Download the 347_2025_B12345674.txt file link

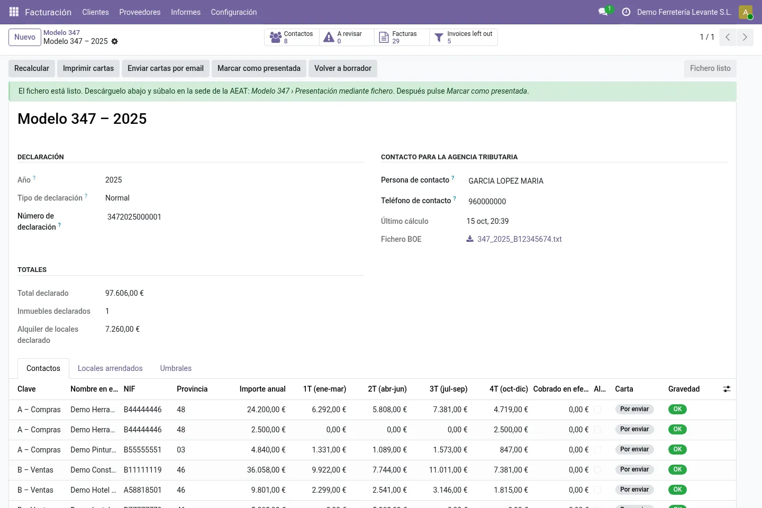coord(520,239)
